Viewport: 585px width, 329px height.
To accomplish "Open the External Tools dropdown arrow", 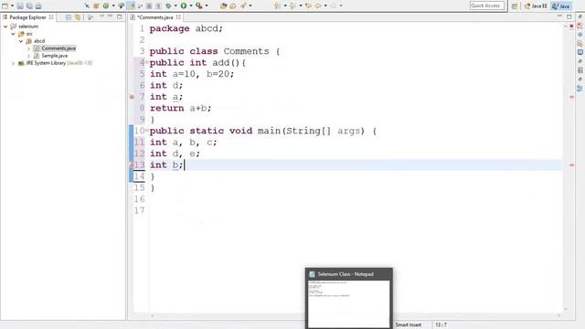I will pos(207,5).
